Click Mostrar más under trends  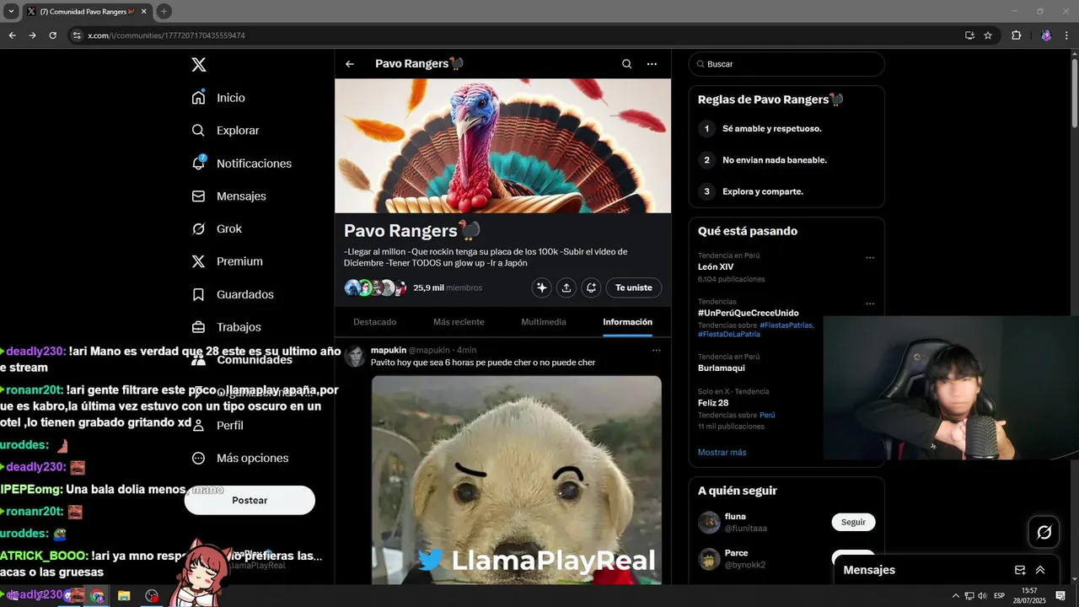coord(722,453)
